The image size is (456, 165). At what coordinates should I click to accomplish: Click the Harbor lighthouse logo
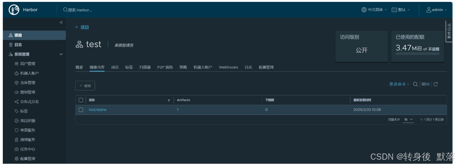click(14, 10)
